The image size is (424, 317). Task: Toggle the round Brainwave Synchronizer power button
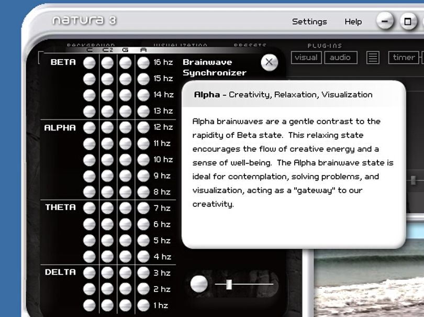[x=199, y=284]
